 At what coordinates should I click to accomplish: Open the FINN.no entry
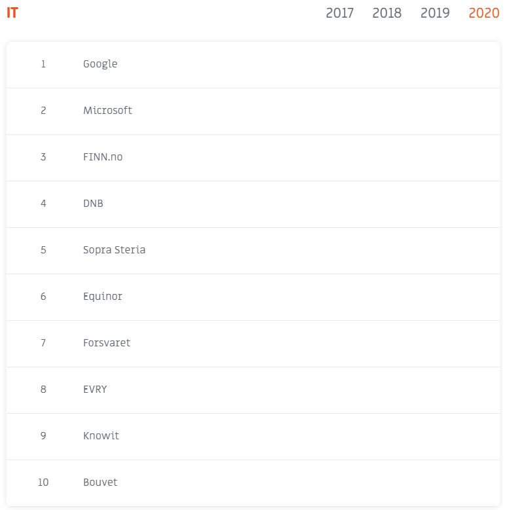(254, 158)
